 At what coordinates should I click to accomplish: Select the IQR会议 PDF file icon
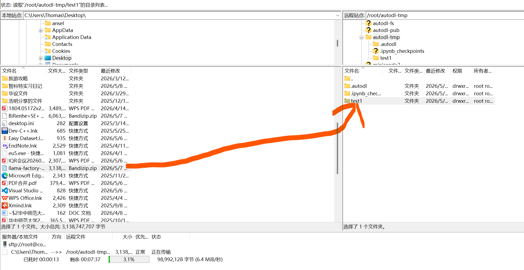click(5, 161)
